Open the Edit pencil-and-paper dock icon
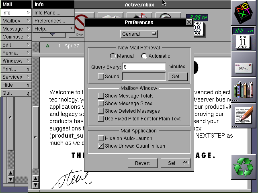The width and height of the screenshot is (258, 193). point(244,115)
